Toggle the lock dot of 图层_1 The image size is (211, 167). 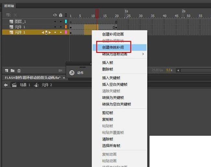click(x=61, y=21)
